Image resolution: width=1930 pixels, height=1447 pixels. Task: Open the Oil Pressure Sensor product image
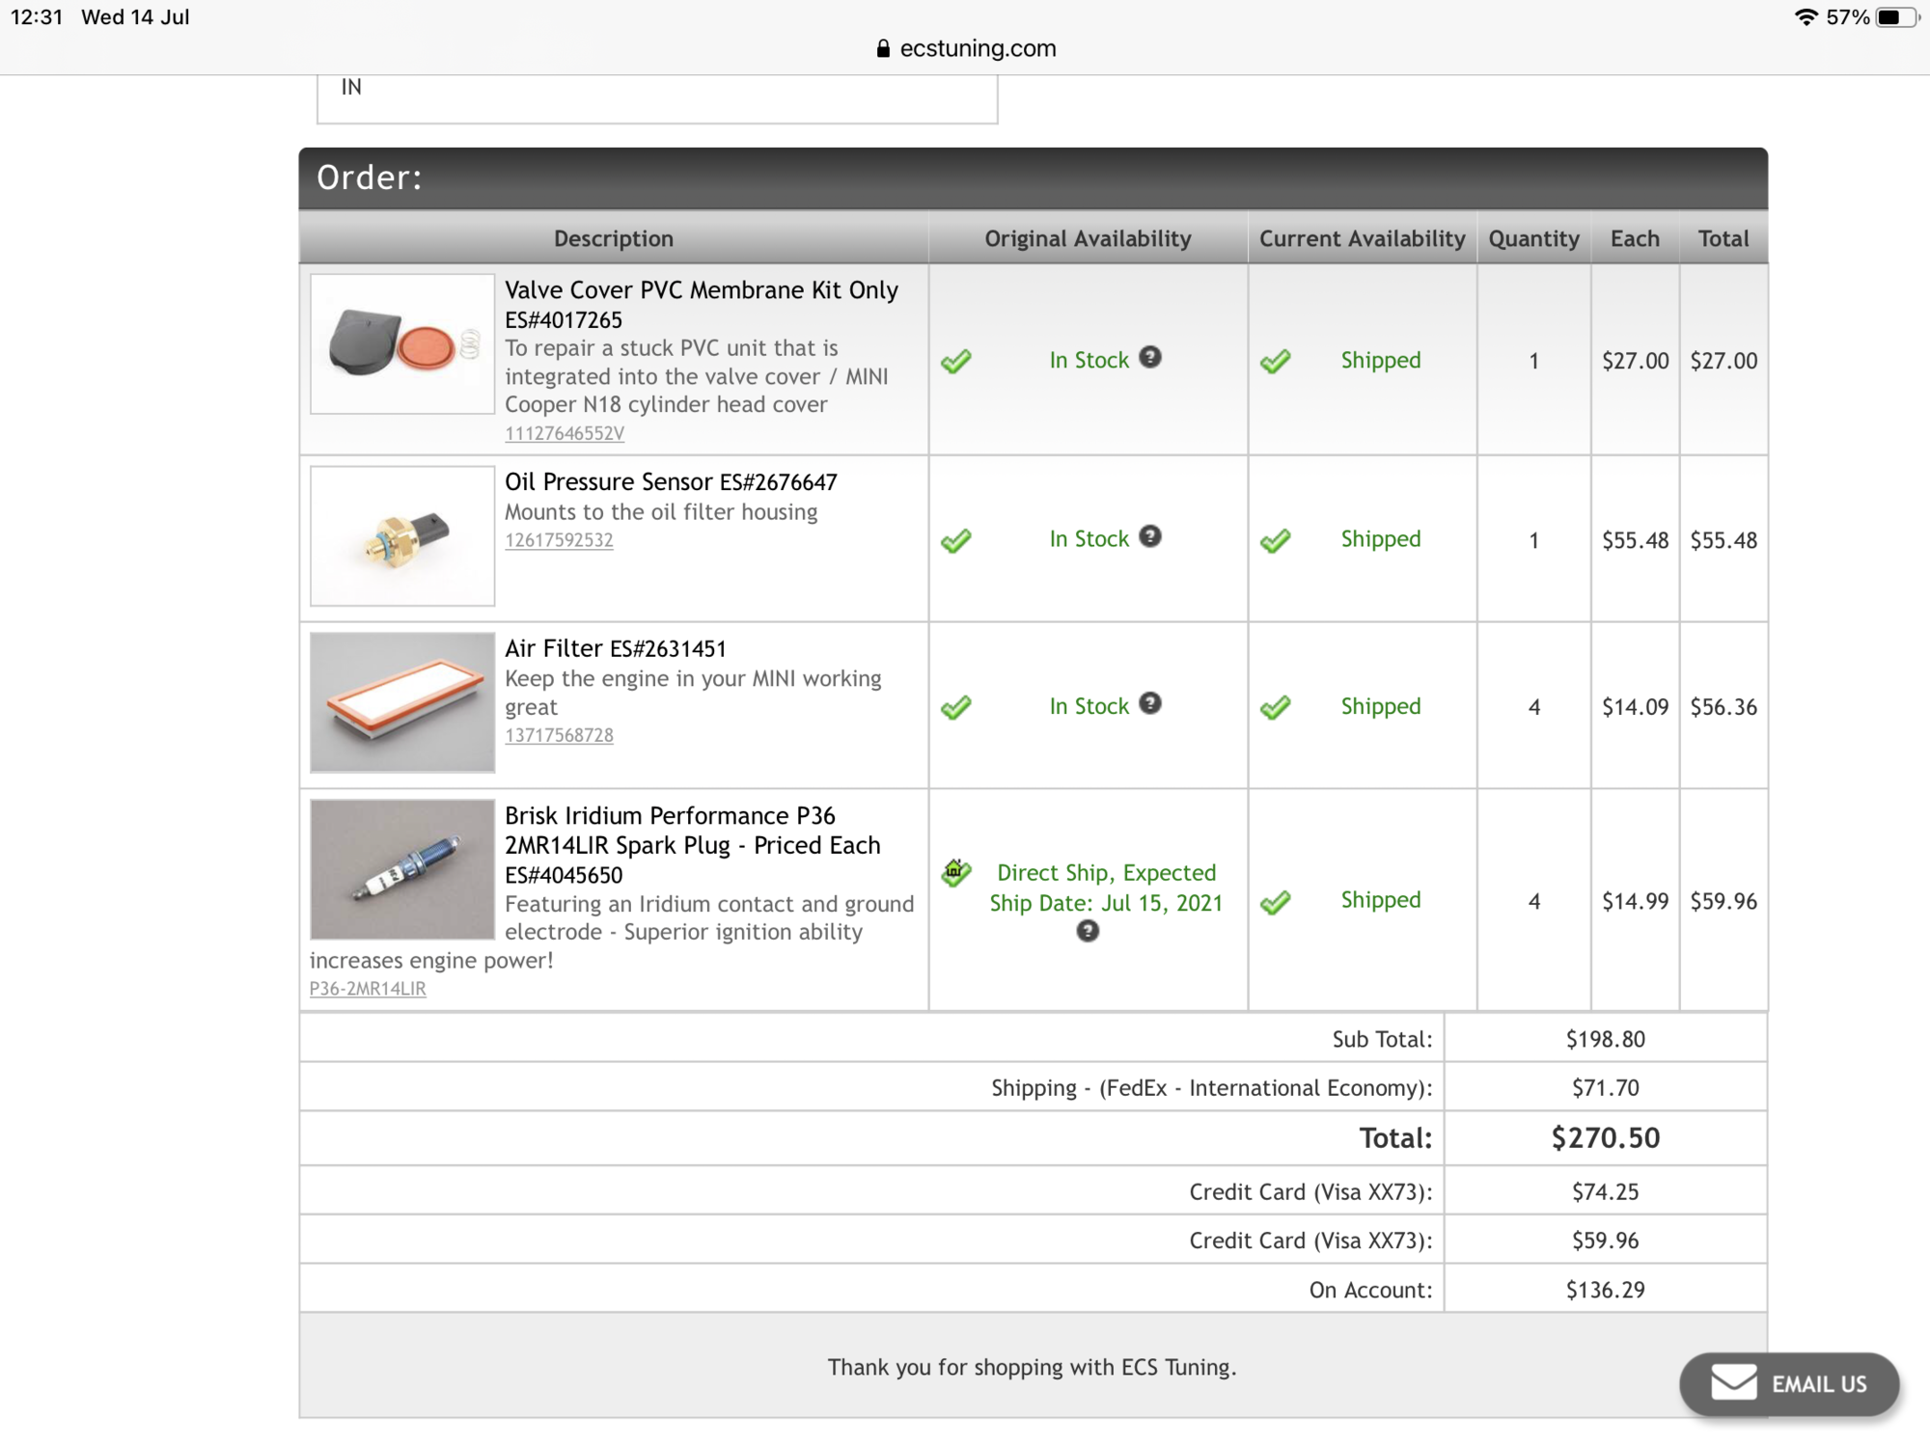click(x=402, y=536)
